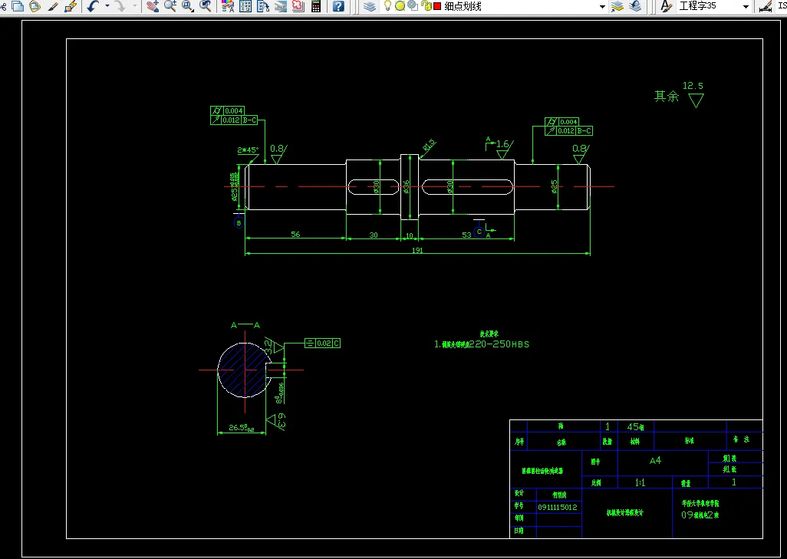Viewport: 787px width, 559px height.
Task: Toggle the layer on/off lightbulb
Action: tap(387, 6)
